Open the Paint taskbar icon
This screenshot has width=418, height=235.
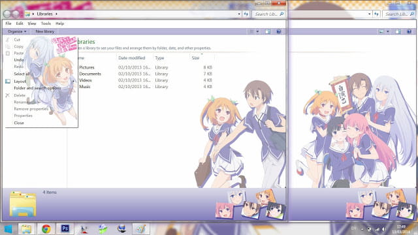tap(141, 229)
